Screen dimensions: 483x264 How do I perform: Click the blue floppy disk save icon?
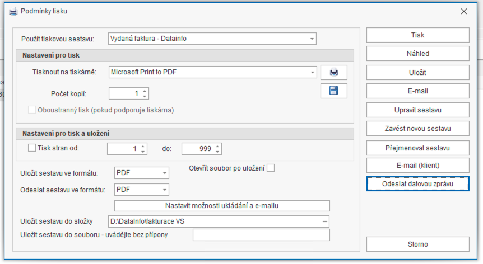click(x=333, y=91)
